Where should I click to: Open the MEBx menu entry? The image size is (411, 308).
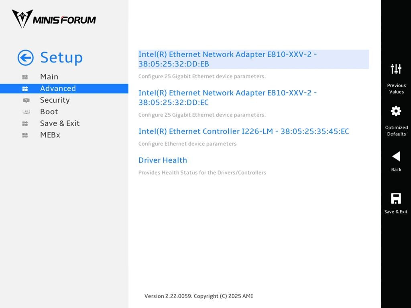click(50, 135)
